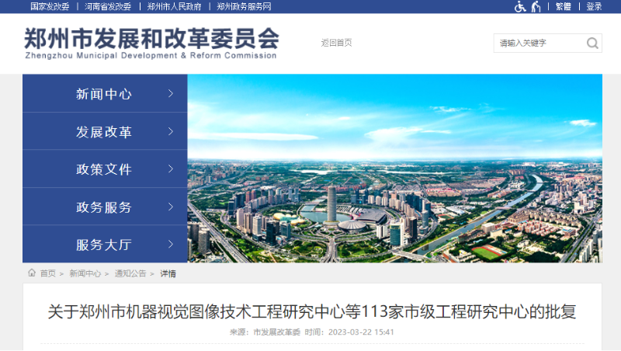The height and width of the screenshot is (351, 621).
Task: Click the magnifier search icon
Action: pos(592,43)
